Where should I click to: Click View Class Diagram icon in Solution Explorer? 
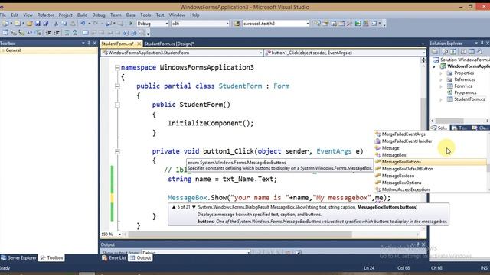[480, 52]
